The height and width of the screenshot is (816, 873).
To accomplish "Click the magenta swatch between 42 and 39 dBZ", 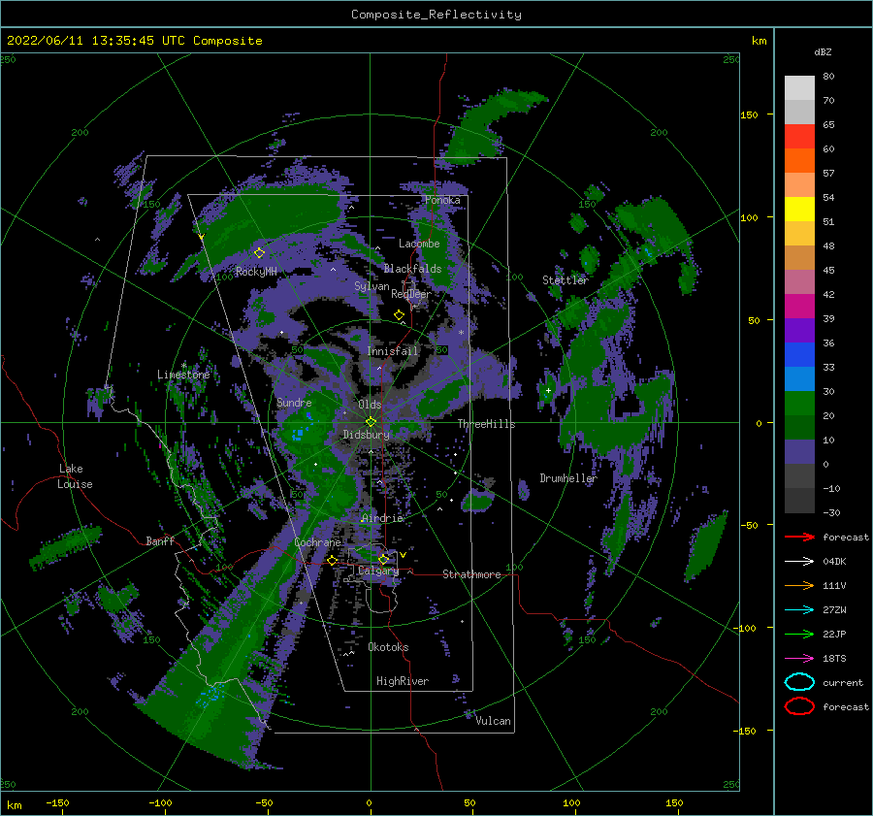I will (799, 307).
